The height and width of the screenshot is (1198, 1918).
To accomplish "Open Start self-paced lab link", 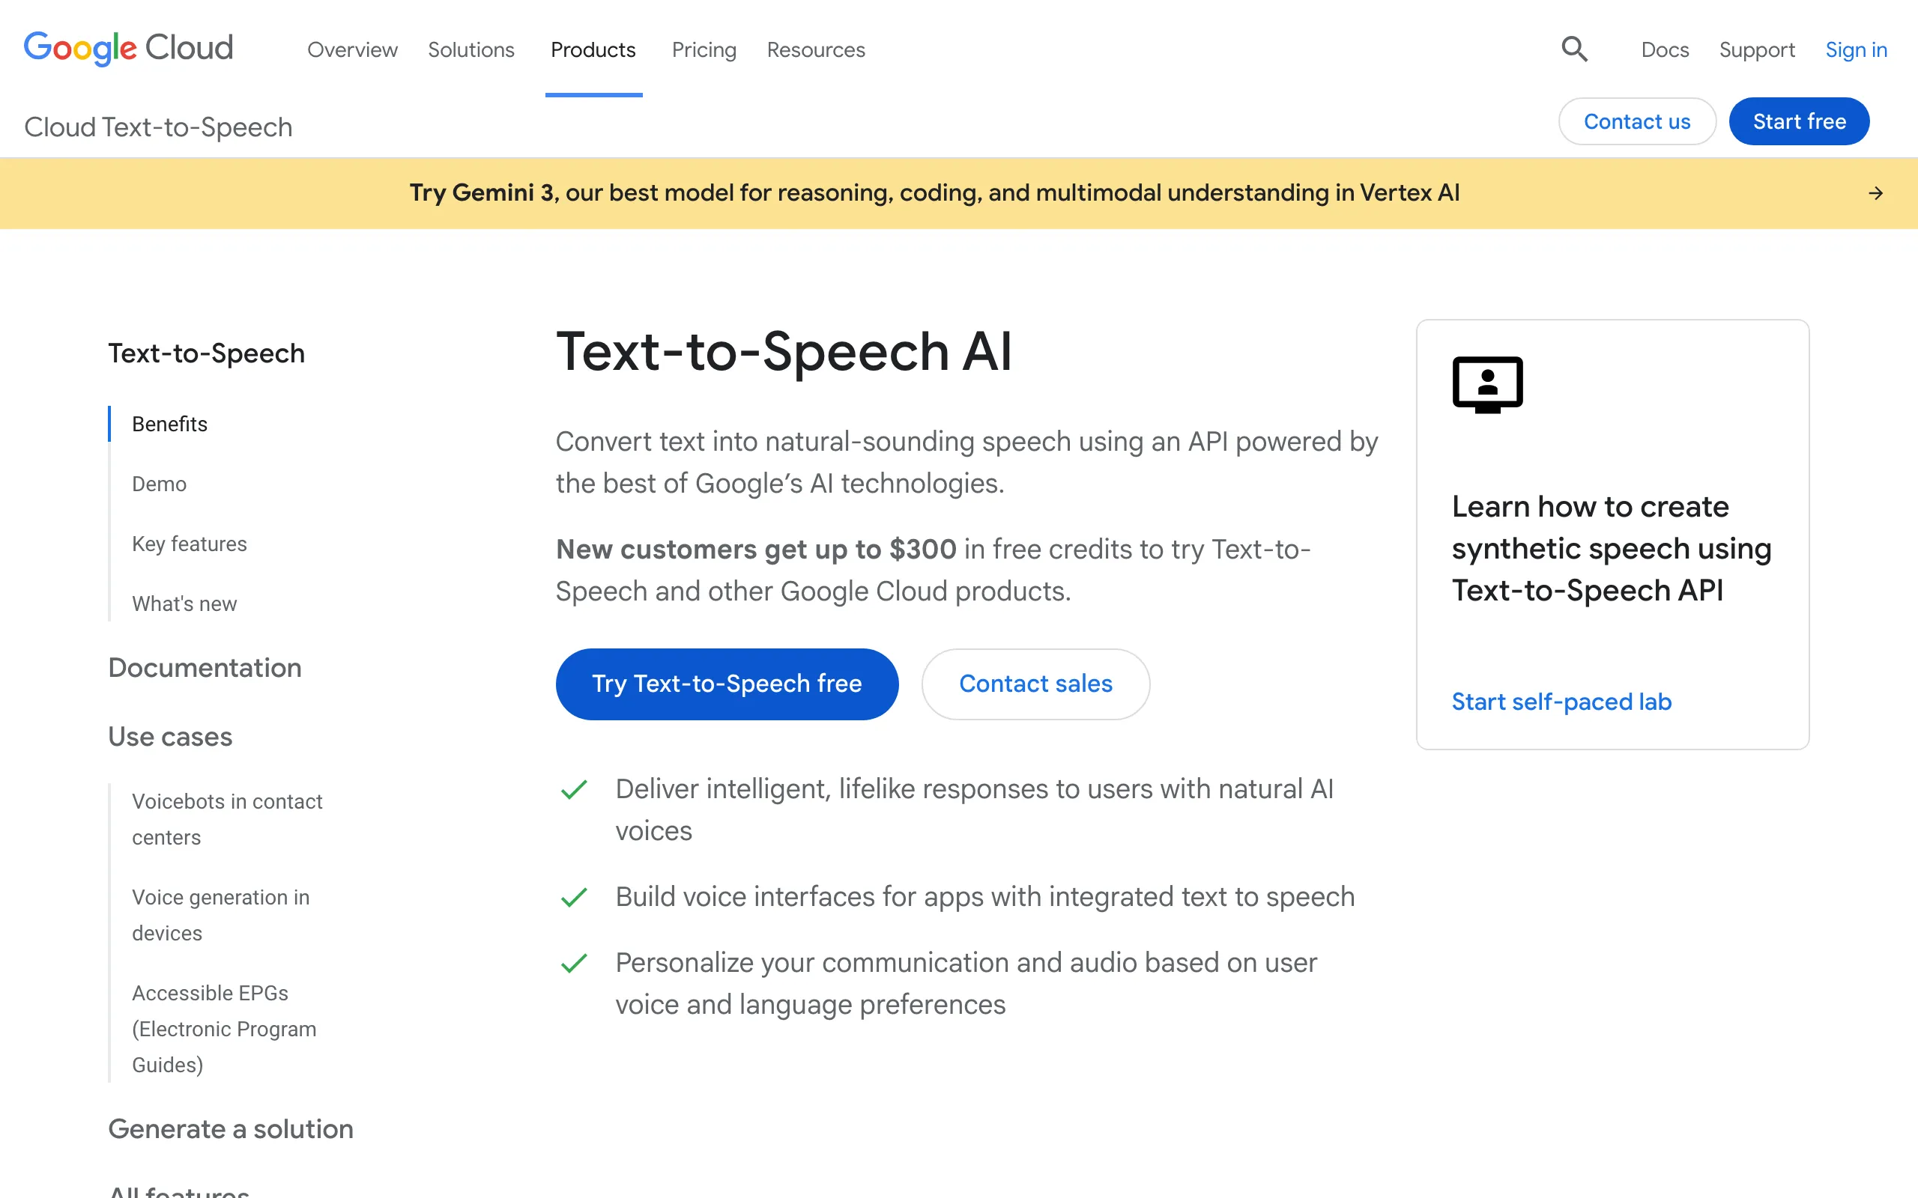I will point(1561,702).
